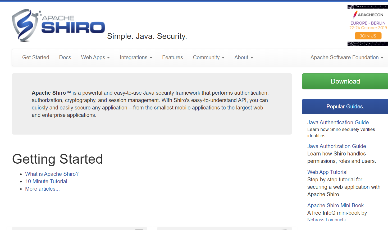
Task: Follow the Nebrass Lamouchi author link
Action: [x=326, y=220]
